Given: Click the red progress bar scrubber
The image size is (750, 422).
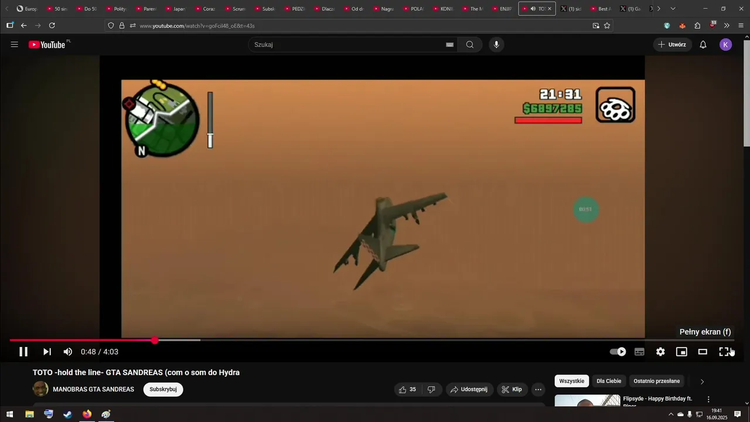Looking at the screenshot, I should [155, 340].
